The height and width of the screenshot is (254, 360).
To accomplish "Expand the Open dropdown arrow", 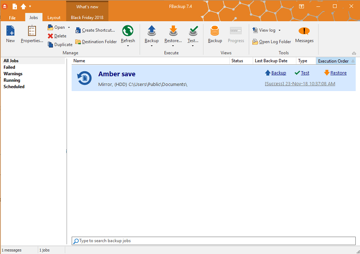I will coord(69,28).
